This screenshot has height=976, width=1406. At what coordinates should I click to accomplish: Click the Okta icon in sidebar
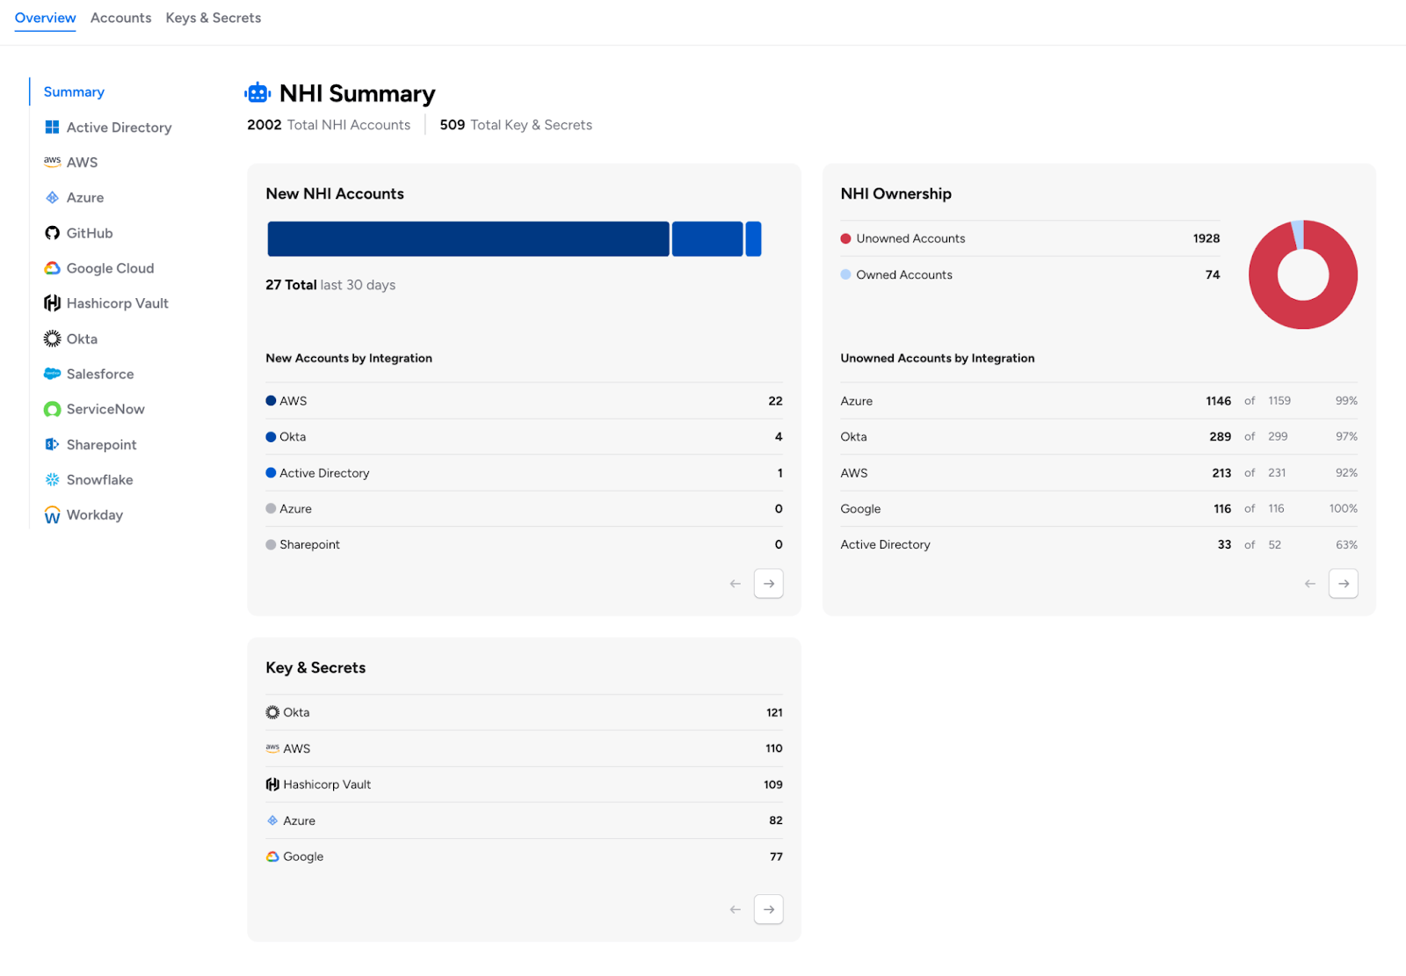click(x=52, y=339)
